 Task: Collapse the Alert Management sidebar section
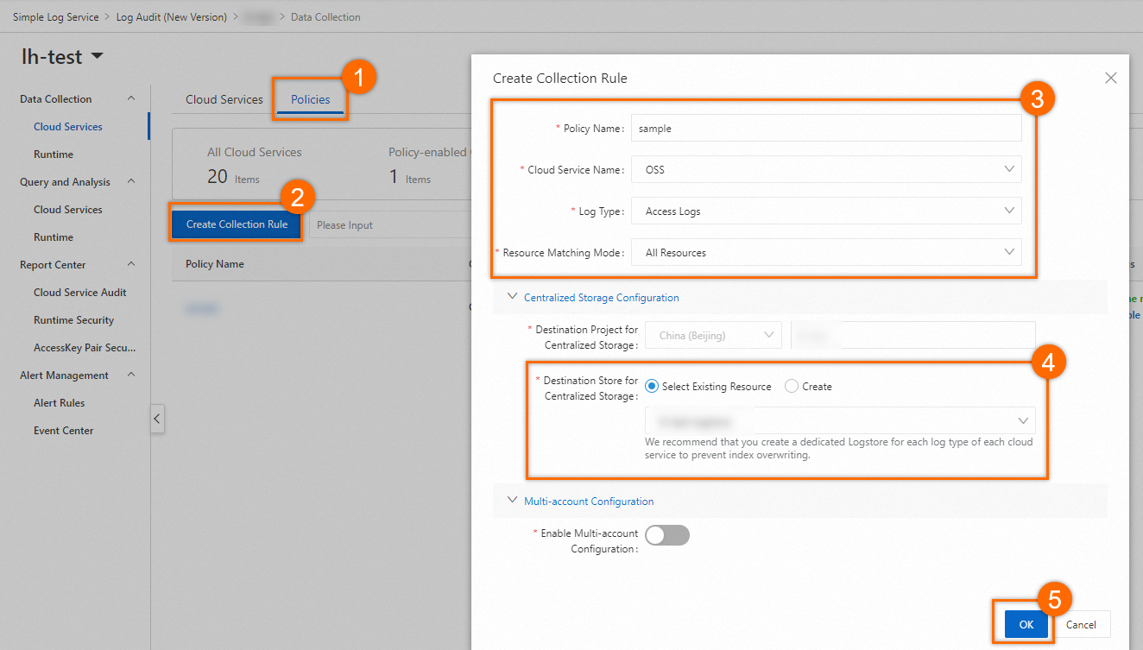[x=131, y=375]
